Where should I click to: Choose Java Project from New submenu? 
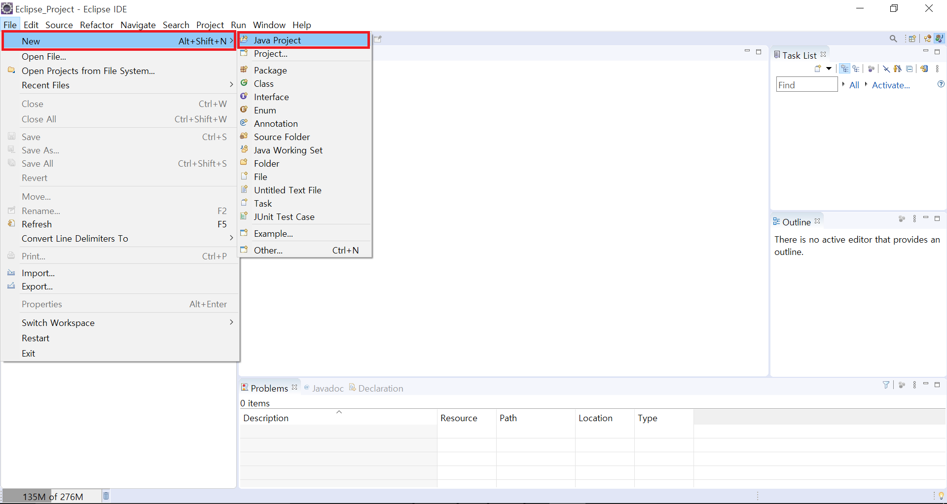click(304, 40)
